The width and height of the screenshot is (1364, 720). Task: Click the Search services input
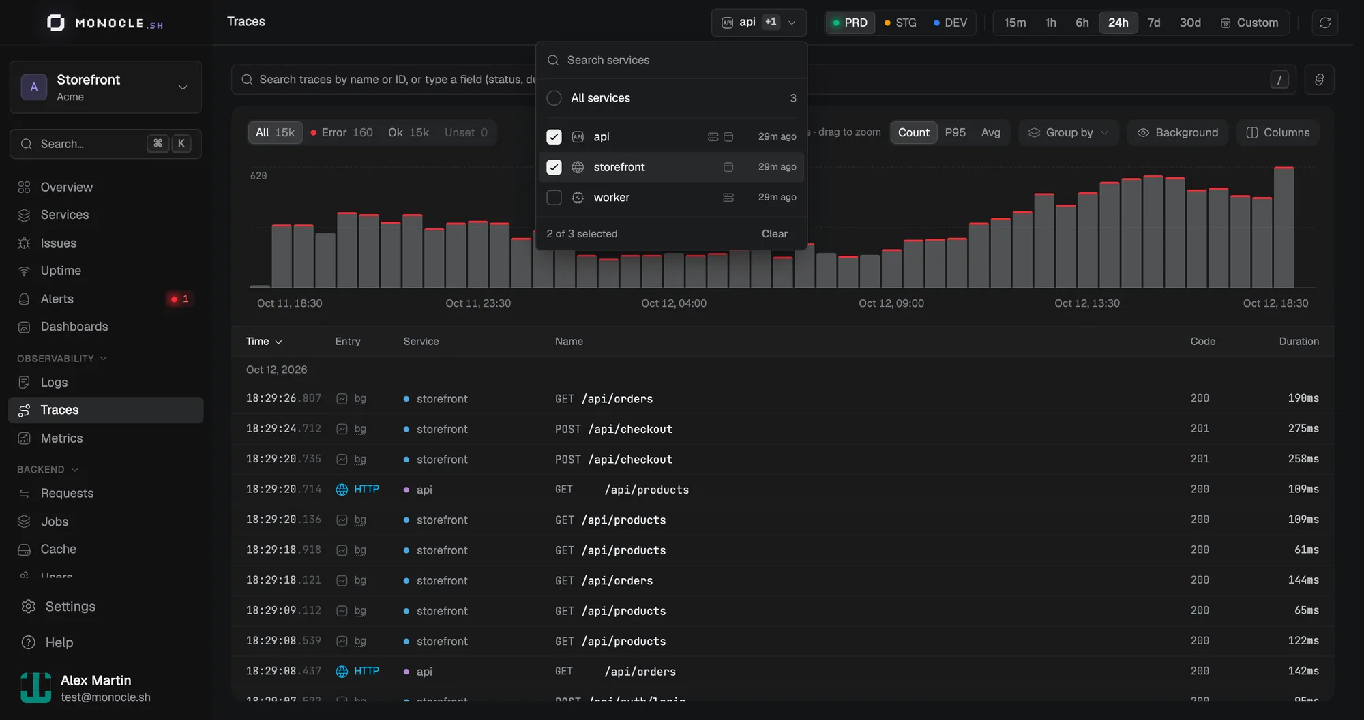(x=672, y=60)
